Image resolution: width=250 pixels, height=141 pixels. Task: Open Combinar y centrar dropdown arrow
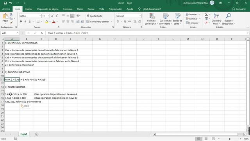[x=111, y=22]
